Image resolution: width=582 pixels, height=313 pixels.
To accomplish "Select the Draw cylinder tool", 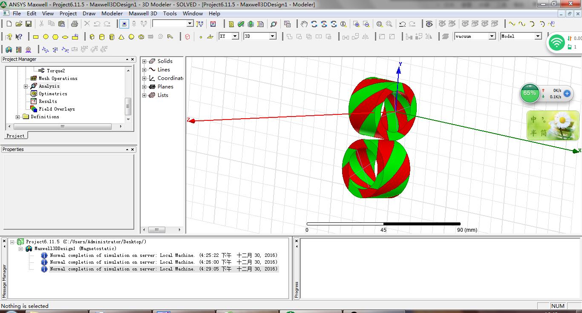I will 102,37.
